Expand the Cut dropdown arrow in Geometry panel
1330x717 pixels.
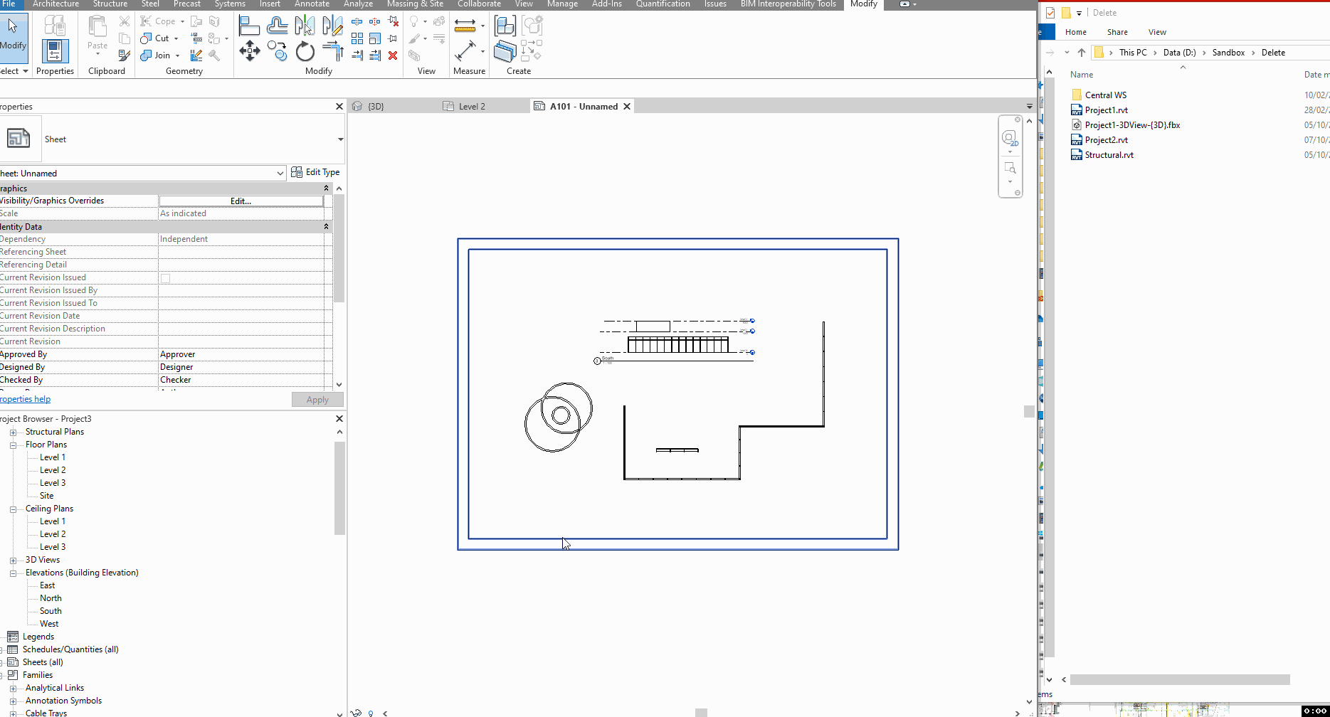click(176, 38)
